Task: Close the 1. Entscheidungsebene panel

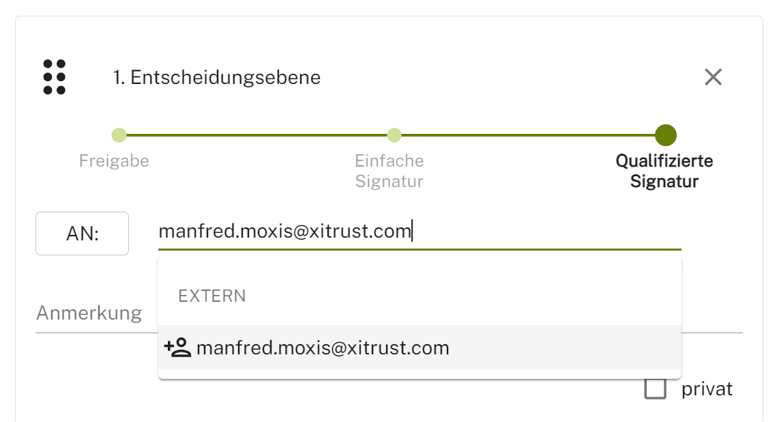Action: (x=713, y=77)
